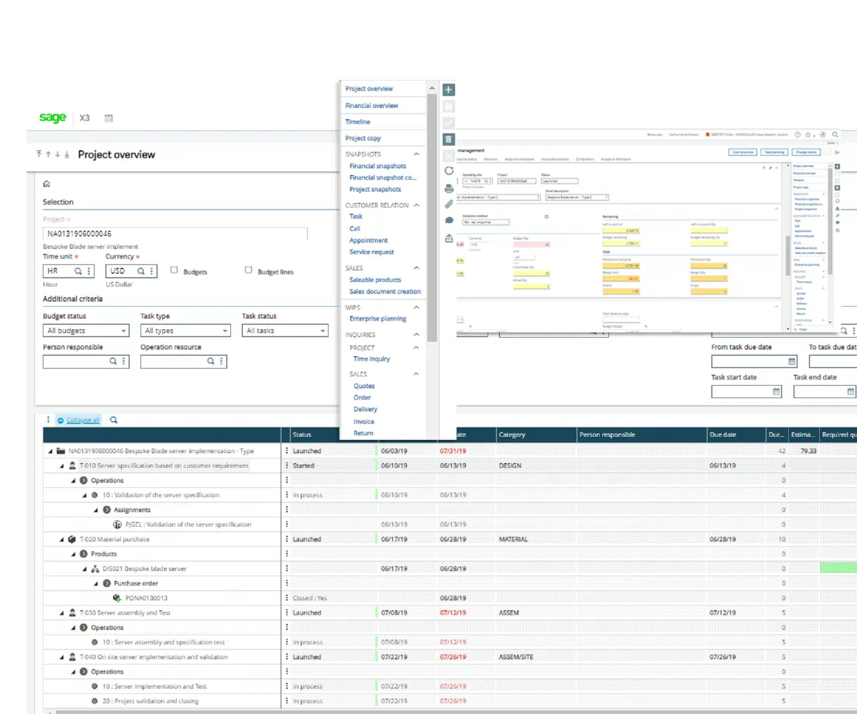Screen dimensions: 857x714
Task: Click the Collapse all link above the task grid
Action: point(82,419)
